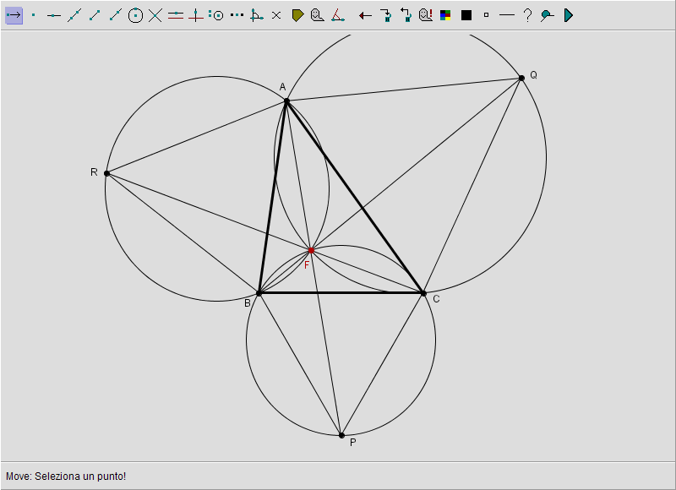
Task: Click the teal play triangle button
Action: pyautogui.click(x=569, y=15)
